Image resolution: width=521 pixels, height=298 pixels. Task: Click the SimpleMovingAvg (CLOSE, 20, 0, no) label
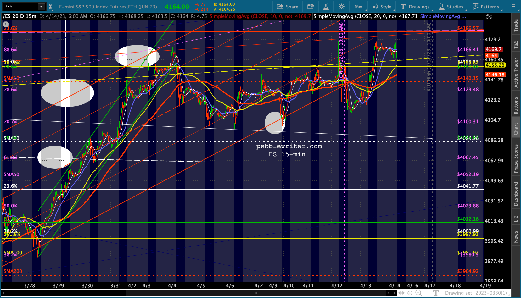(355, 16)
